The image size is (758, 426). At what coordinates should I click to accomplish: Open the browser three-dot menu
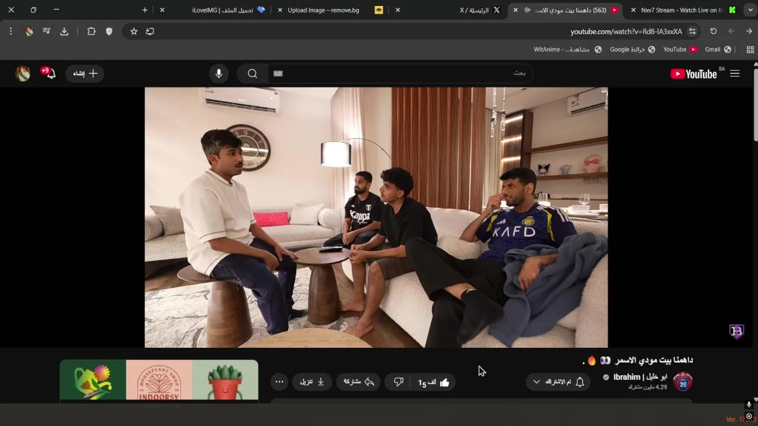point(11,31)
